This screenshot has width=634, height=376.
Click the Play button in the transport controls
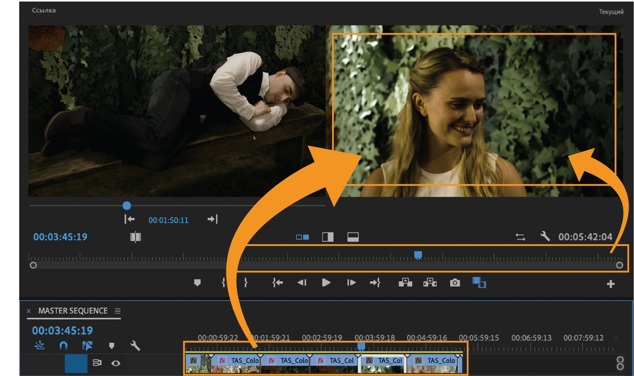pos(326,283)
